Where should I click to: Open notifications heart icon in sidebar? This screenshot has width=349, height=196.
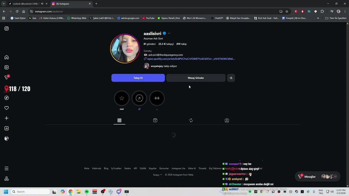tap(7, 108)
